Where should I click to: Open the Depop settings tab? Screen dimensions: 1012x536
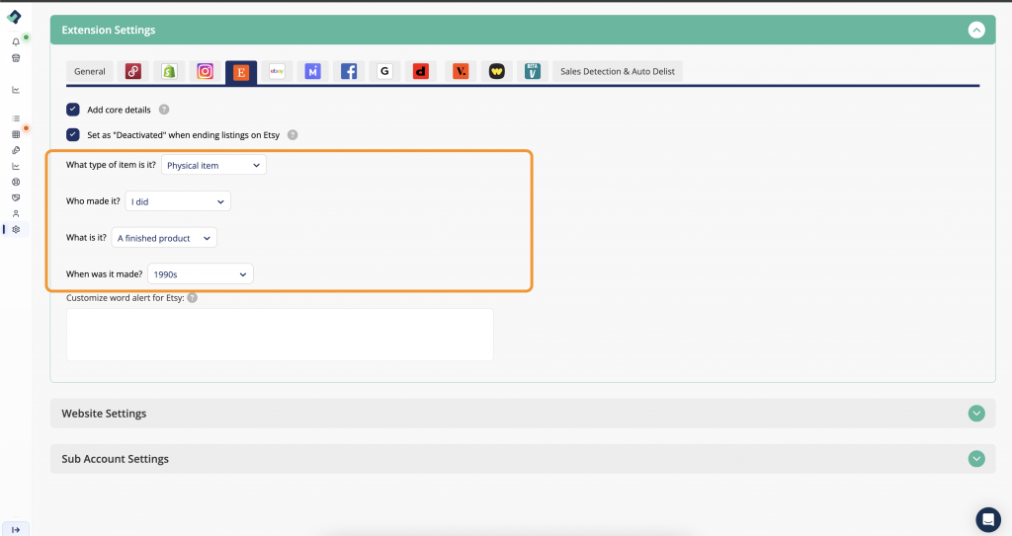pyautogui.click(x=421, y=72)
